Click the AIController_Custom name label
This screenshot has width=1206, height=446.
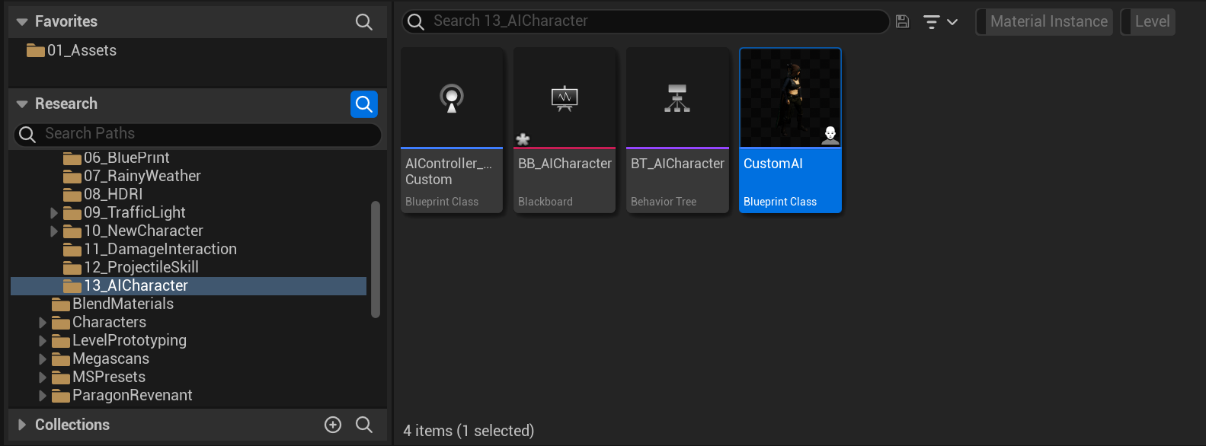(x=449, y=172)
